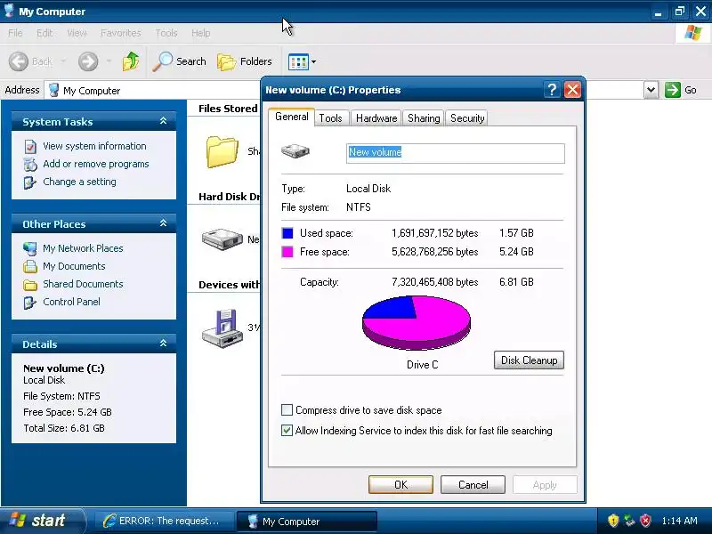Switch to the Hardware tab
This screenshot has height=534, width=712.
coord(376,118)
